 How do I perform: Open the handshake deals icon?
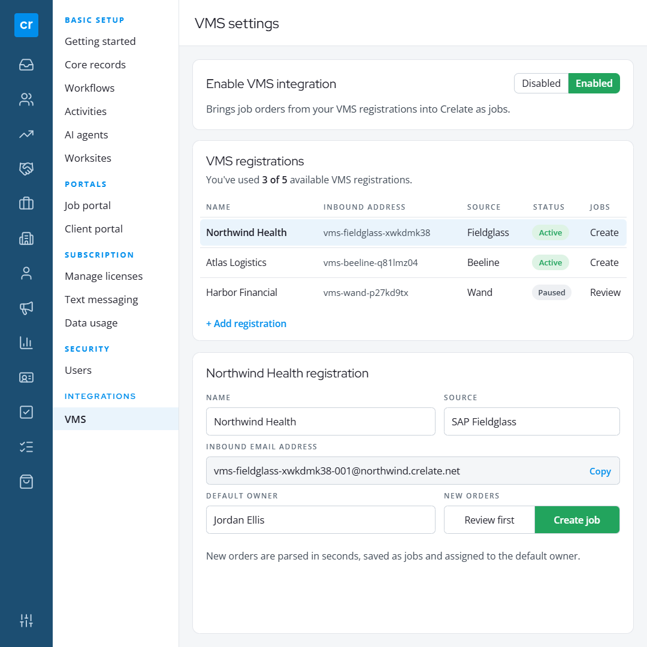point(26,169)
